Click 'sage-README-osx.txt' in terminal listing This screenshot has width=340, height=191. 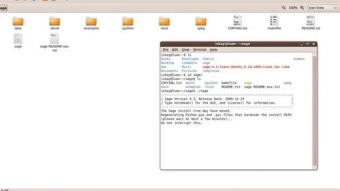pyautogui.click(x=262, y=87)
